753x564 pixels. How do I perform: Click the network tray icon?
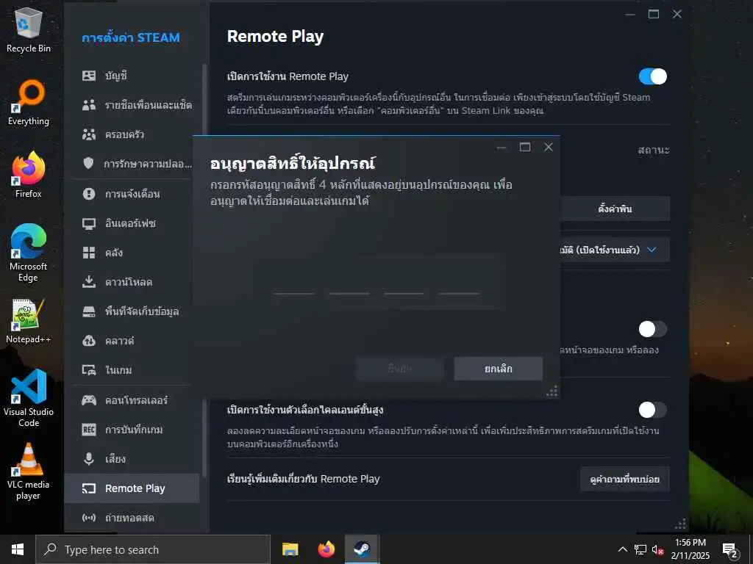[x=640, y=549]
